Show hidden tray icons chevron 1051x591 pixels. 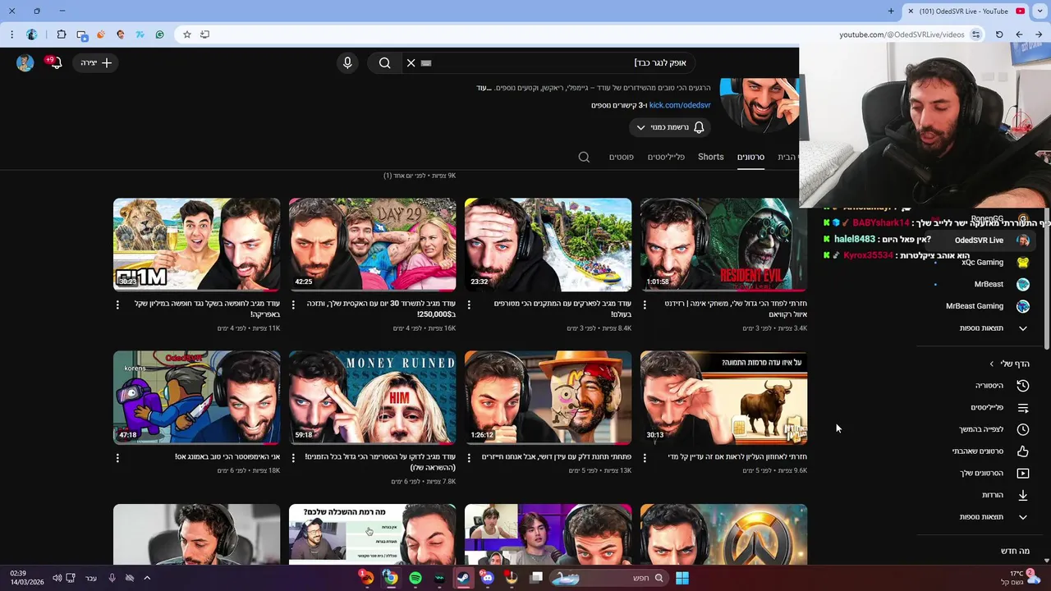pos(147,578)
